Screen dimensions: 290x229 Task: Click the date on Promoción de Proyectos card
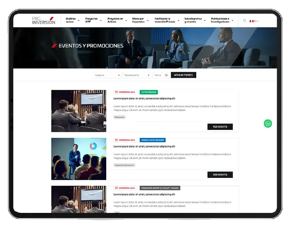(127, 188)
